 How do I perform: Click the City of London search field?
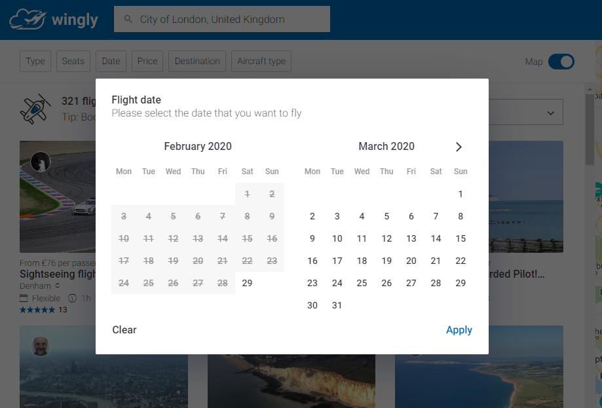222,19
